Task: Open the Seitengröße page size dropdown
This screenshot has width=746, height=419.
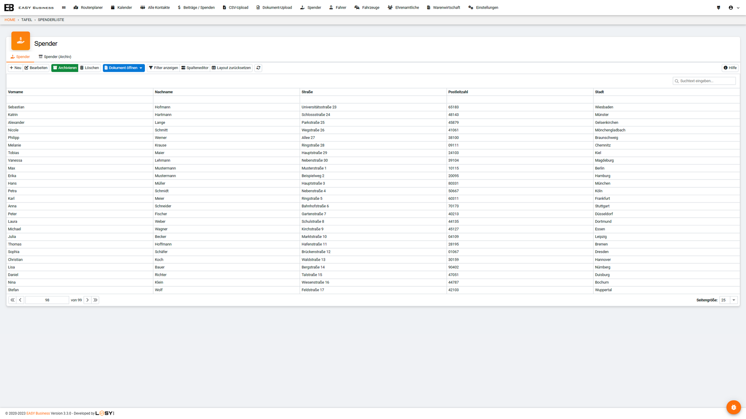Action: click(x=734, y=300)
